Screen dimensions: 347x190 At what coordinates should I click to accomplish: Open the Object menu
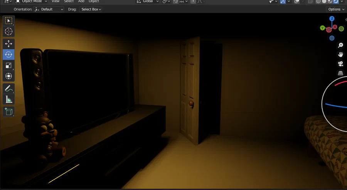point(94,2)
